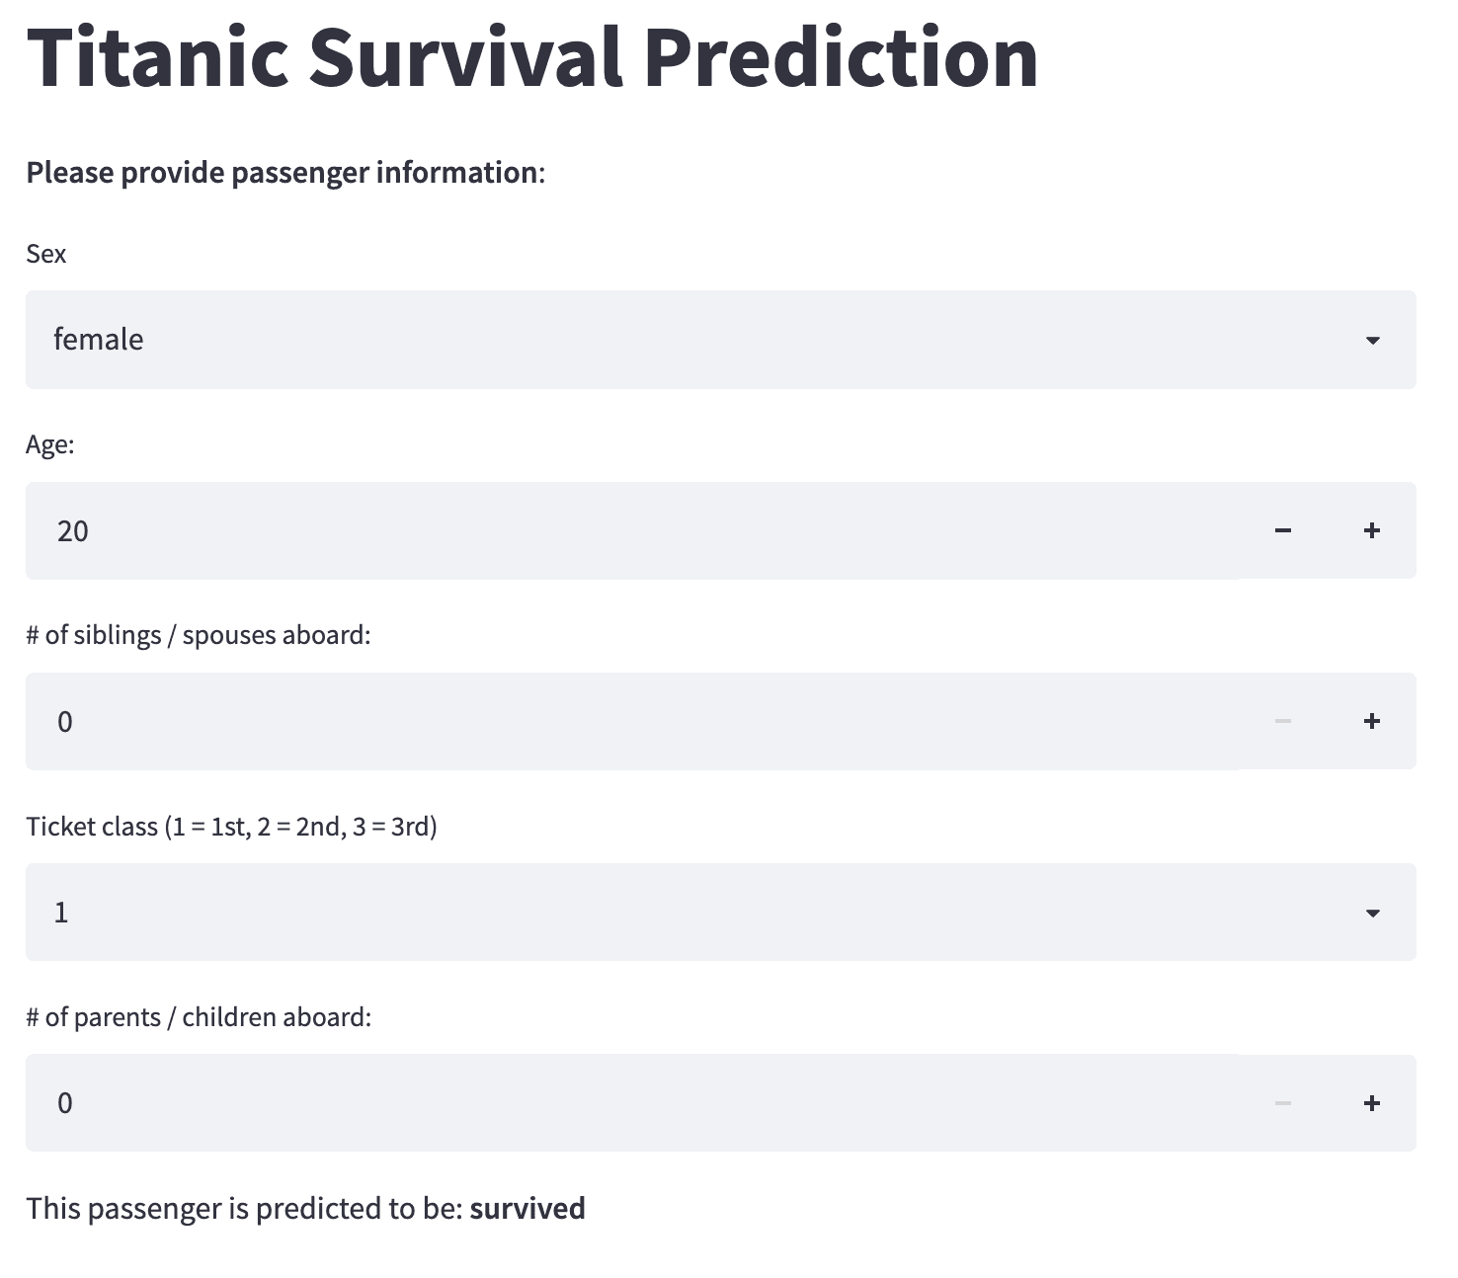
Task: Click the disabled siblings / spouses minus icon
Action: coord(1282,721)
